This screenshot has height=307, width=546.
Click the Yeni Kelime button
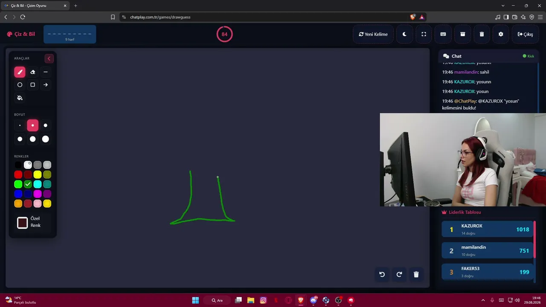point(373,34)
